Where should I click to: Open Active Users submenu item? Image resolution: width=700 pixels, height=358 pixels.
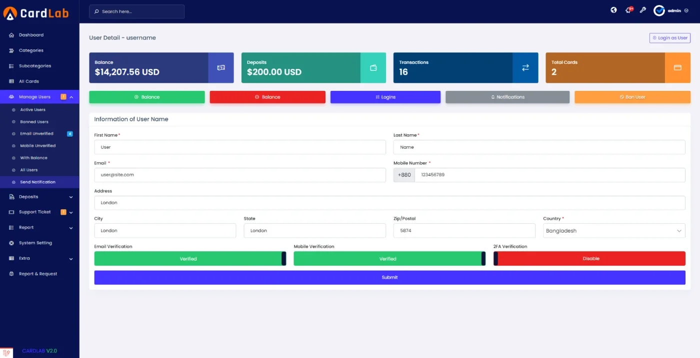click(x=39, y=110)
